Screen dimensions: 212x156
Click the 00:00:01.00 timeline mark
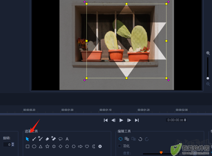click(x=67, y=110)
